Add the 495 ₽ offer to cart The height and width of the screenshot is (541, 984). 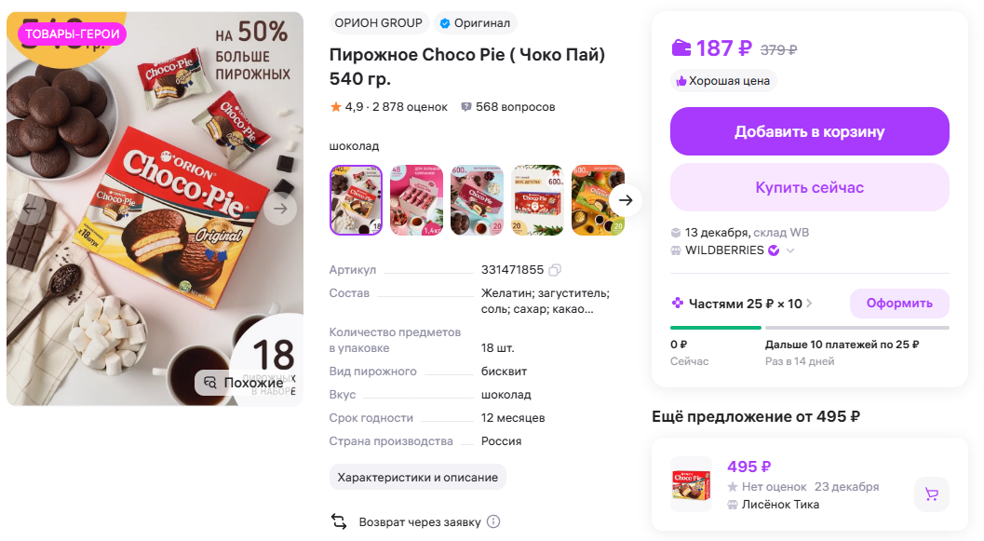click(931, 494)
